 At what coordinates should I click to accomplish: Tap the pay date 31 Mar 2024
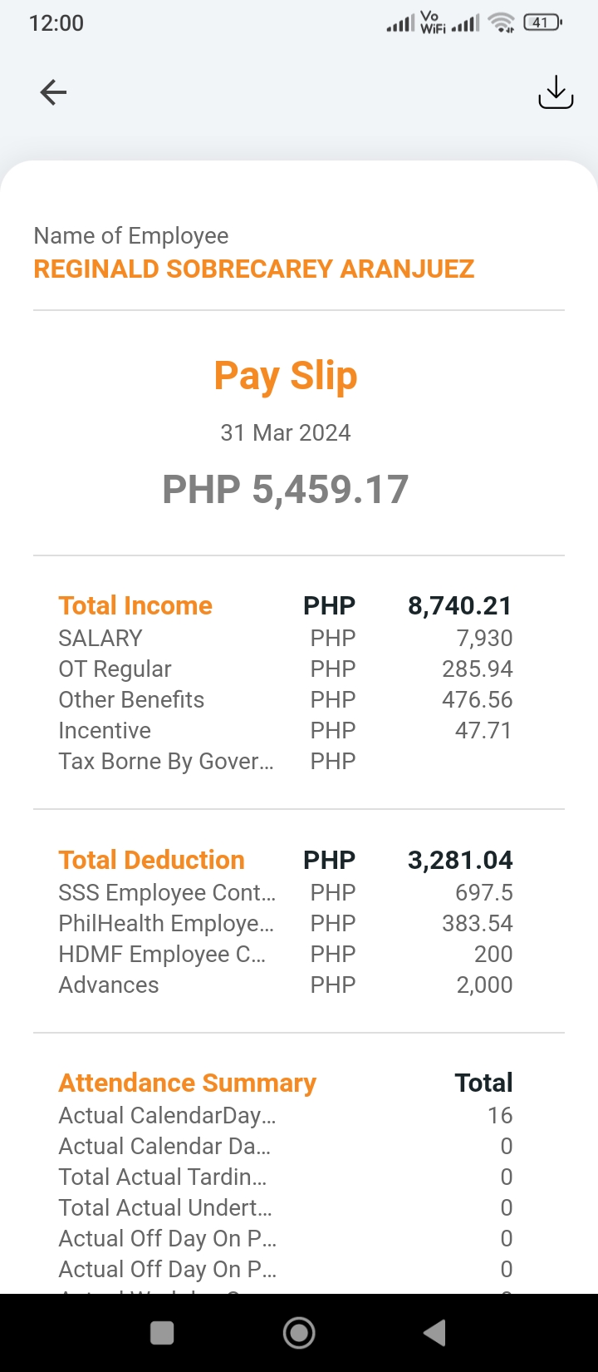286,432
